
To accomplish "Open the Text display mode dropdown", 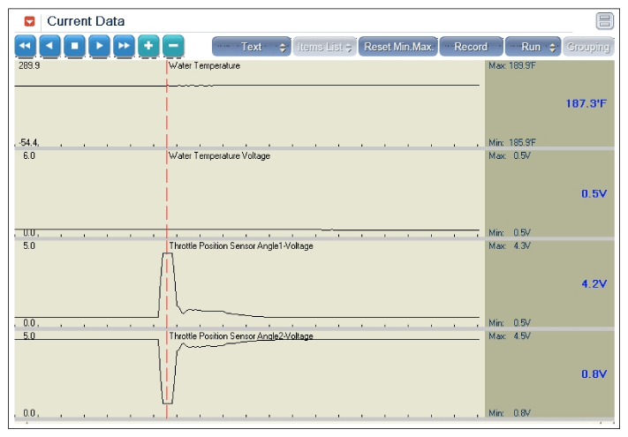I will 252,46.
